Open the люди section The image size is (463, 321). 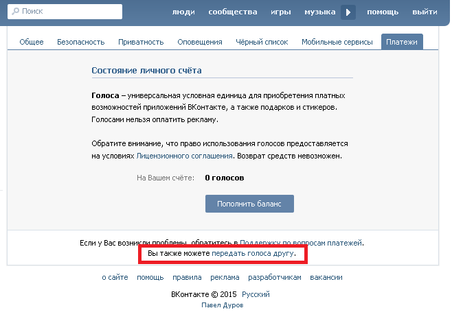click(x=183, y=12)
